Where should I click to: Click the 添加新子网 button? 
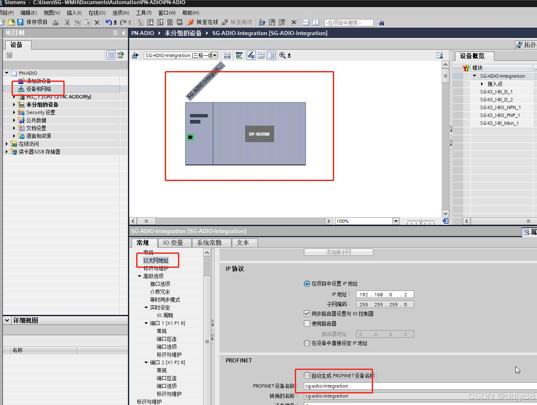point(339,252)
